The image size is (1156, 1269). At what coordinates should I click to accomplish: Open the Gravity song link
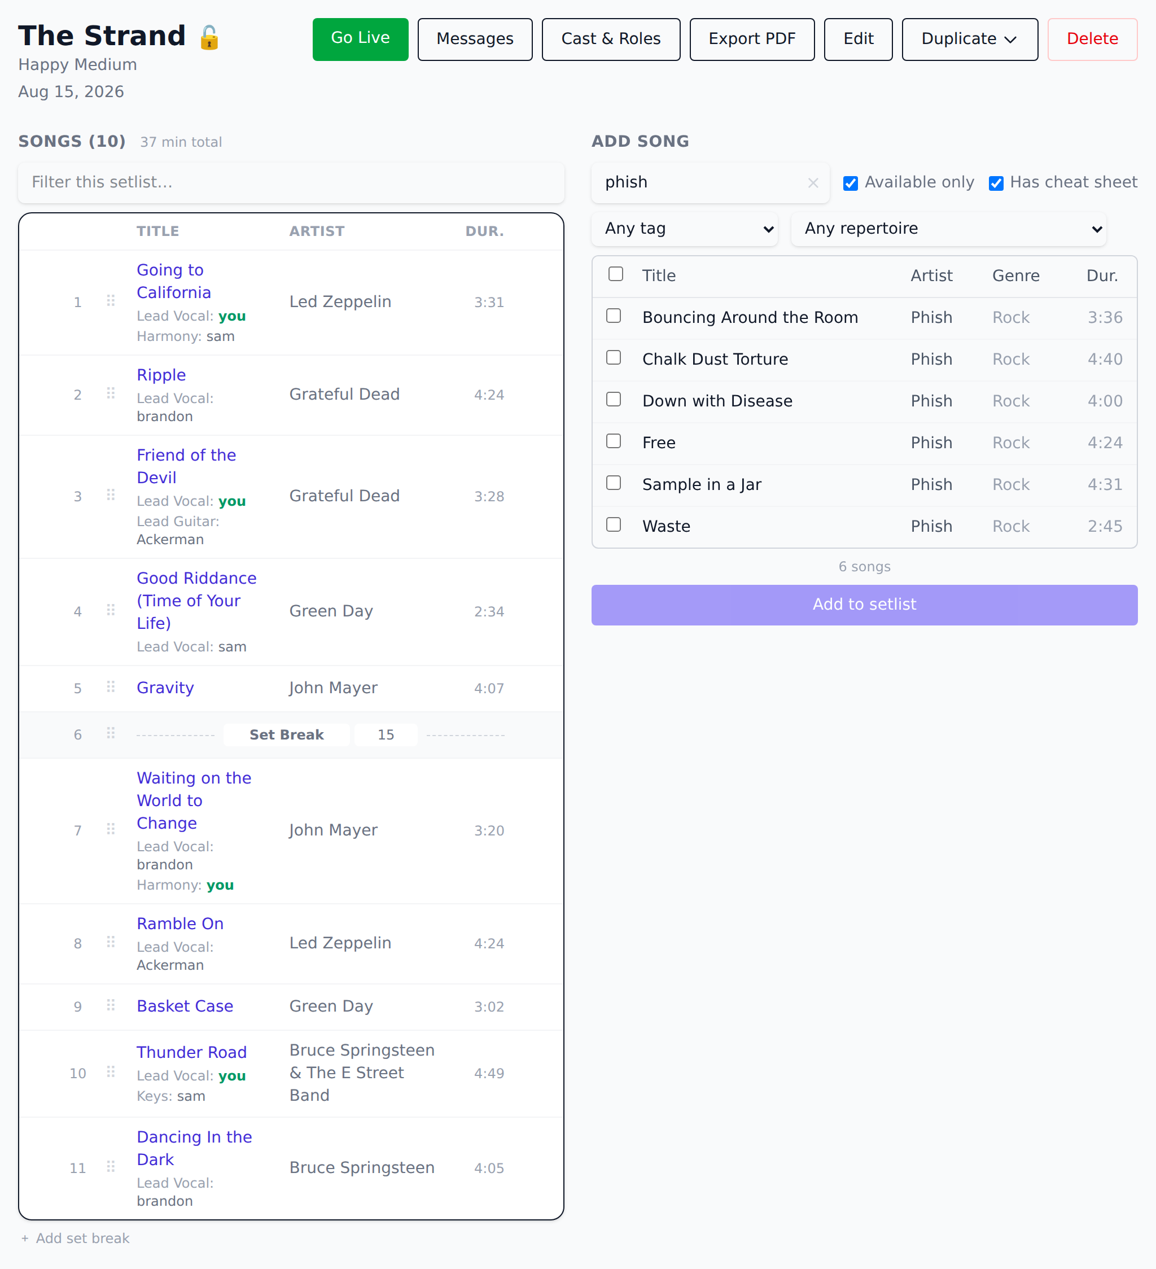point(165,688)
